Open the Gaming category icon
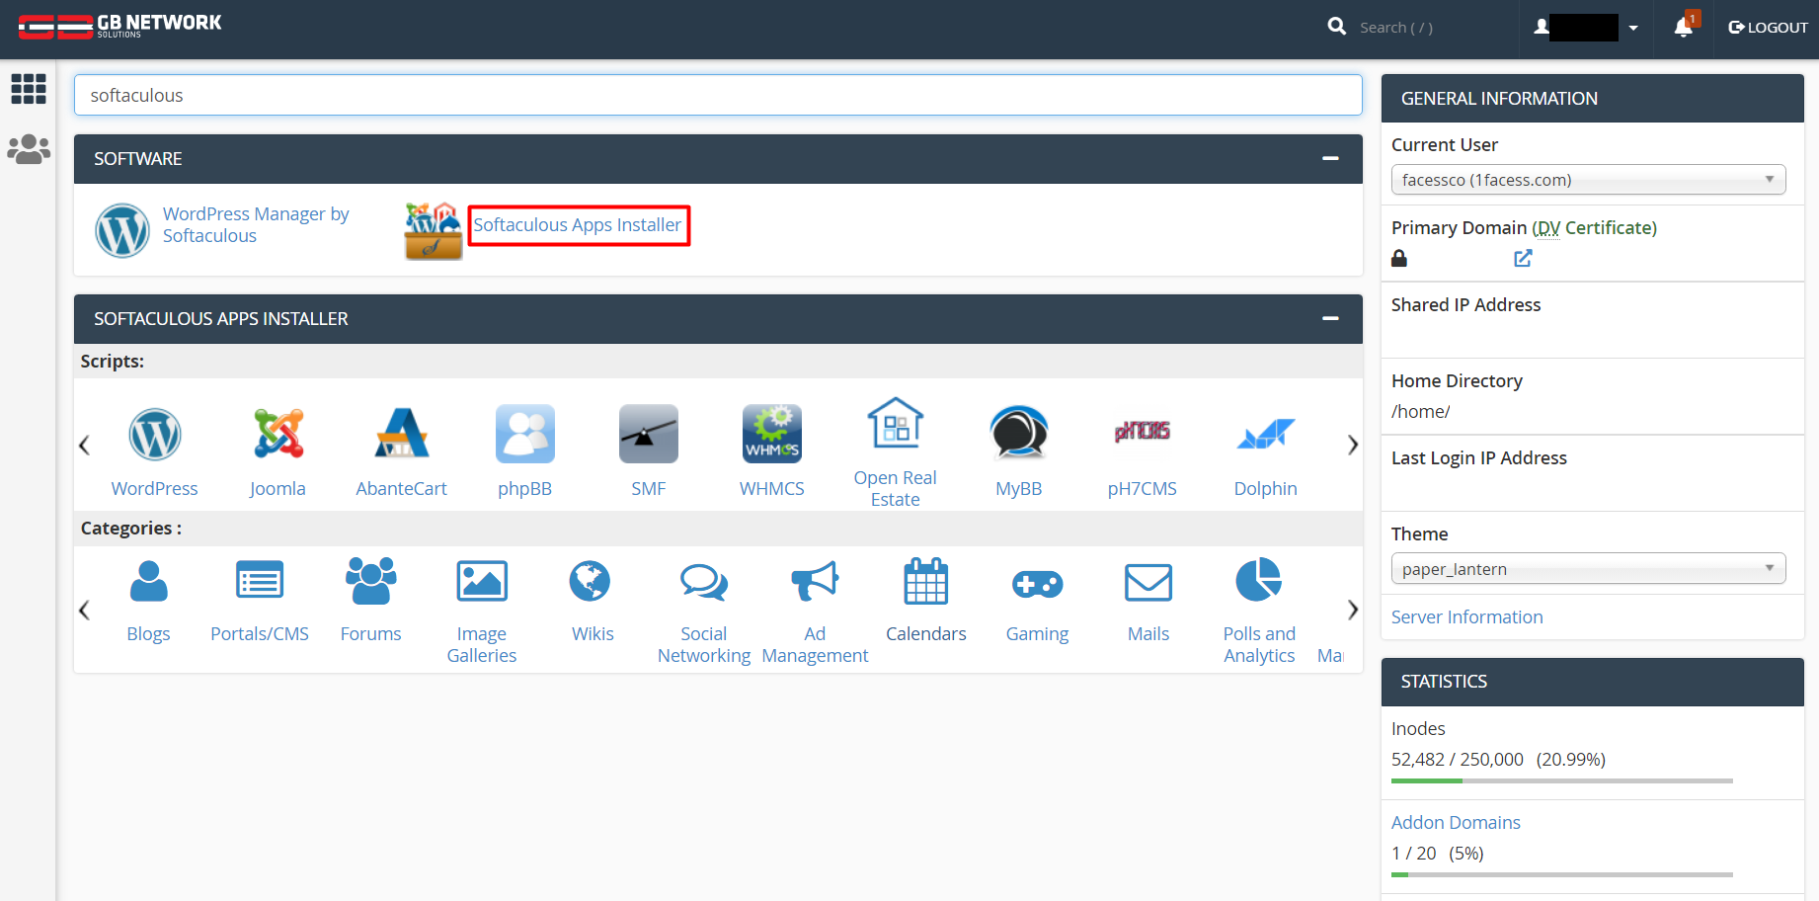 coord(1037,583)
